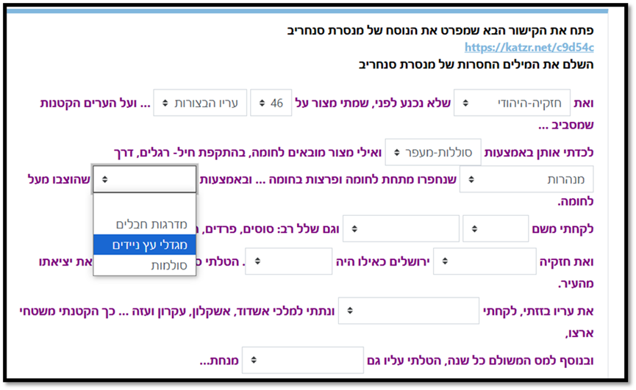Open the מנהרות dropdown
This screenshot has width=636, height=390.
[526, 179]
